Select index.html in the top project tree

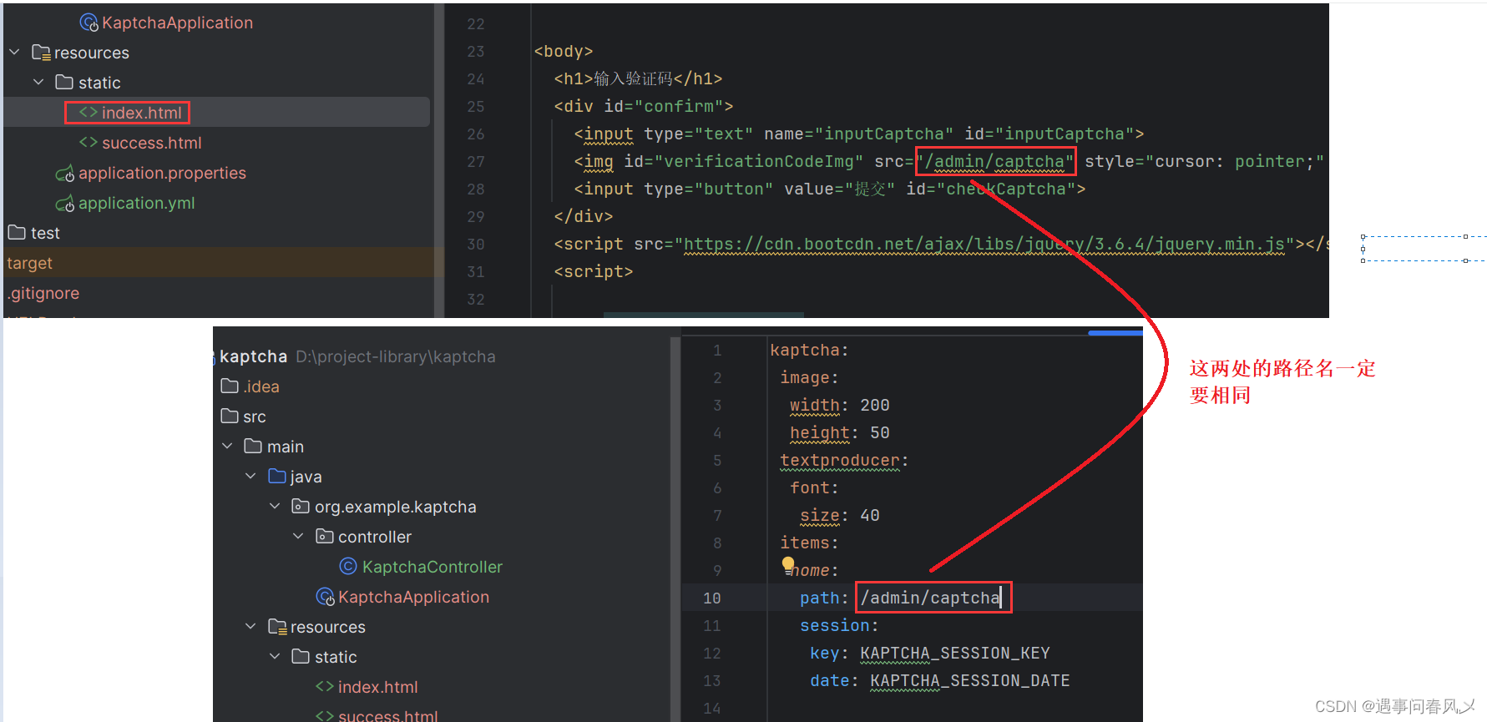(142, 113)
